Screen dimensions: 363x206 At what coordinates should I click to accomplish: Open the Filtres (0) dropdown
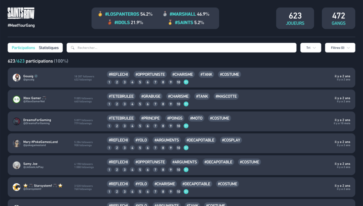340,48
